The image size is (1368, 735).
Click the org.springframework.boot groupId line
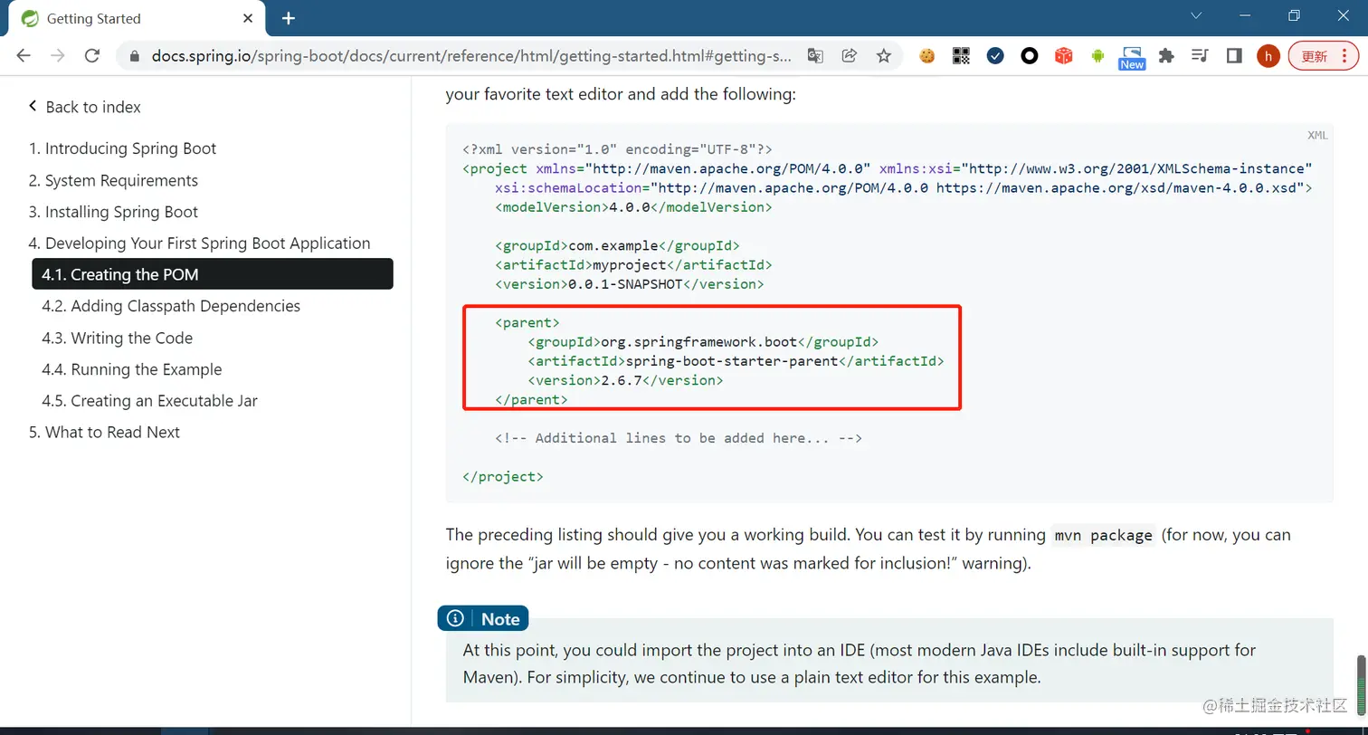click(x=703, y=342)
